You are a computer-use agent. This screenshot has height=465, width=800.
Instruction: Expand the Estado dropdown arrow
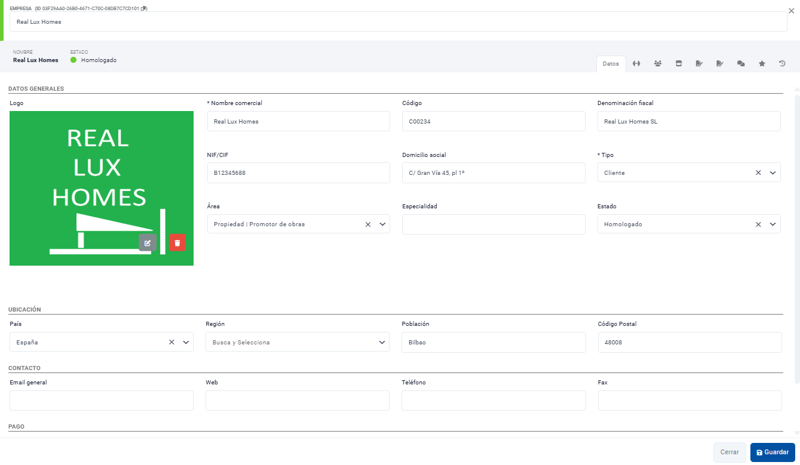tap(773, 224)
